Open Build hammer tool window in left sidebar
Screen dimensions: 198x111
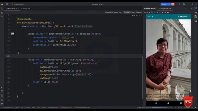tap(2, 91)
